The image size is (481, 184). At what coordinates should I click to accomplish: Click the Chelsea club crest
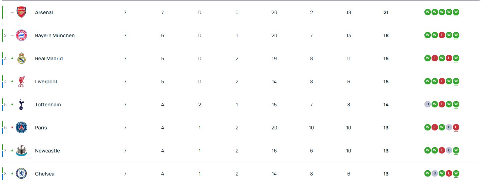click(21, 174)
